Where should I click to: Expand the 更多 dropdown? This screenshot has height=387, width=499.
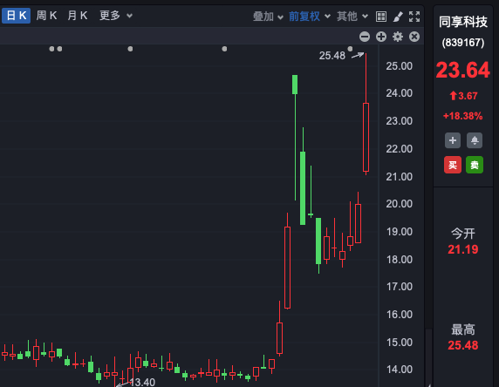point(116,16)
